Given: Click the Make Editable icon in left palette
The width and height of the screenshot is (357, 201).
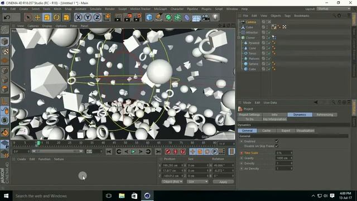Looking at the screenshot, I should point(5,30).
